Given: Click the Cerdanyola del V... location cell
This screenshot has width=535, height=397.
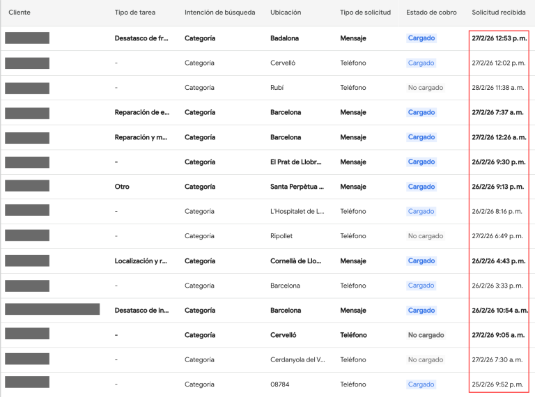Looking at the screenshot, I should (x=297, y=360).
